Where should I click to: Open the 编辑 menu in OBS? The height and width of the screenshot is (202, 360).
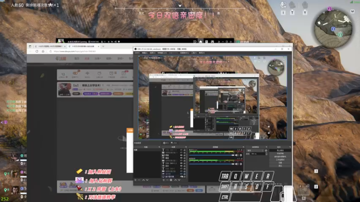[144, 53]
